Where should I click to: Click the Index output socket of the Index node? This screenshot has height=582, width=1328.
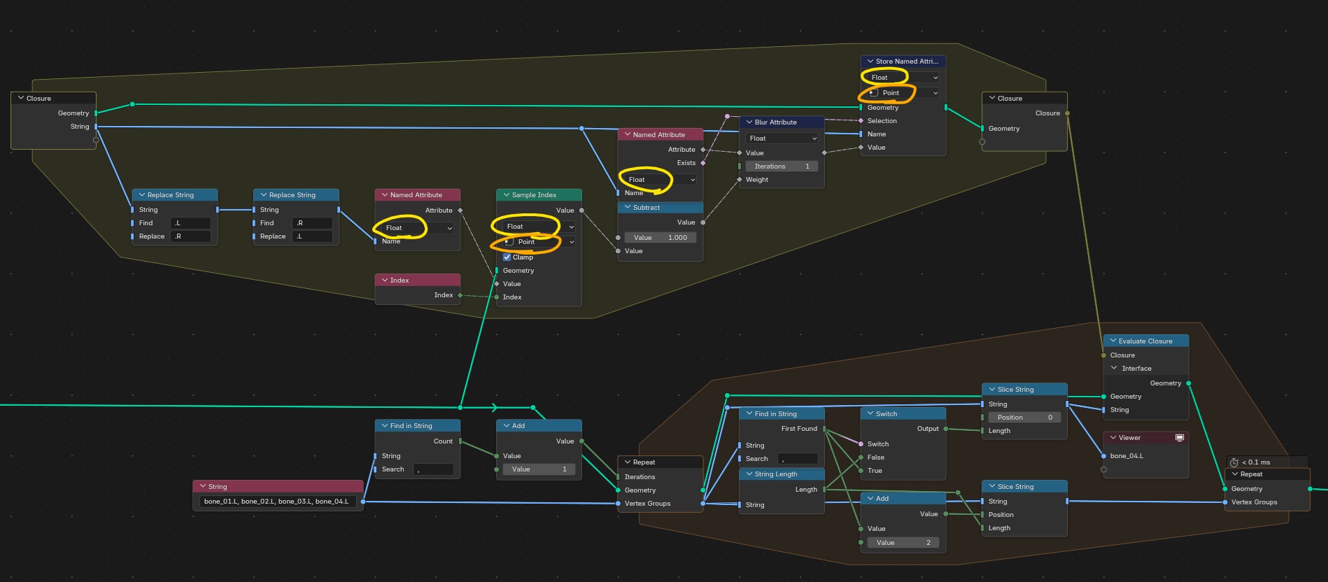460,295
